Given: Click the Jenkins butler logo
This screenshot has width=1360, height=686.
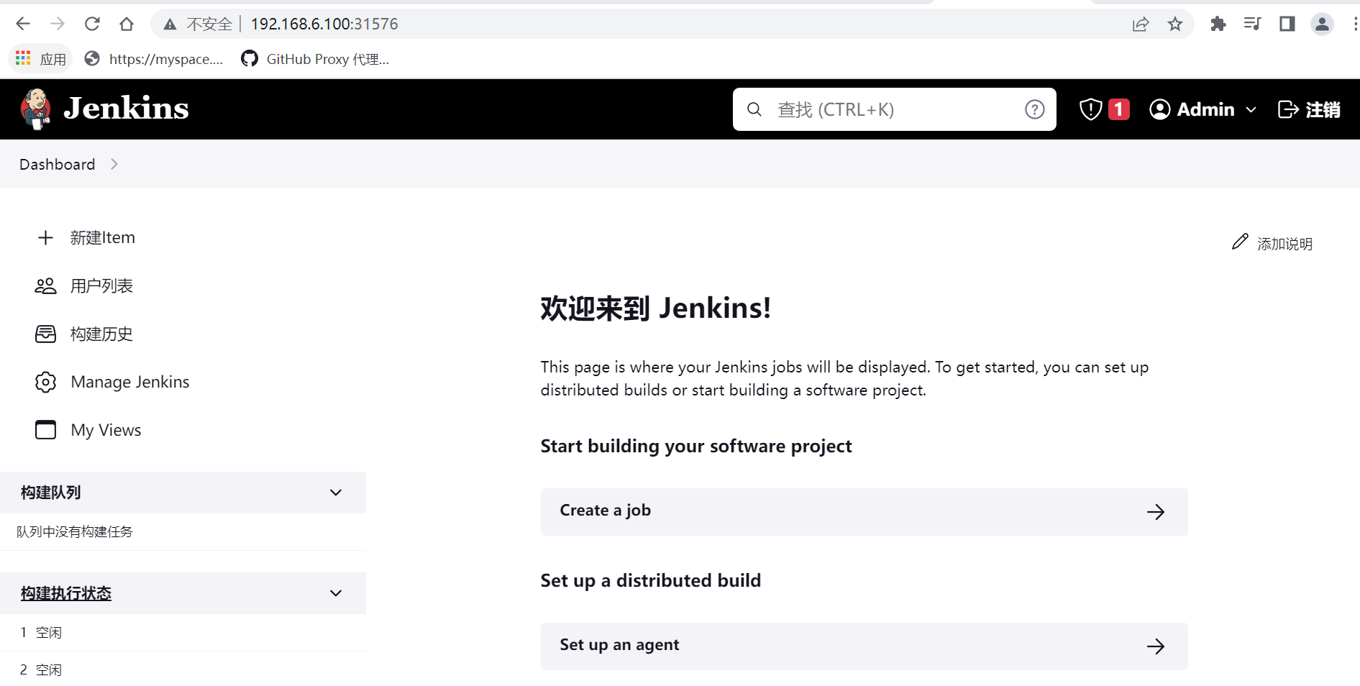Looking at the screenshot, I should pos(35,109).
